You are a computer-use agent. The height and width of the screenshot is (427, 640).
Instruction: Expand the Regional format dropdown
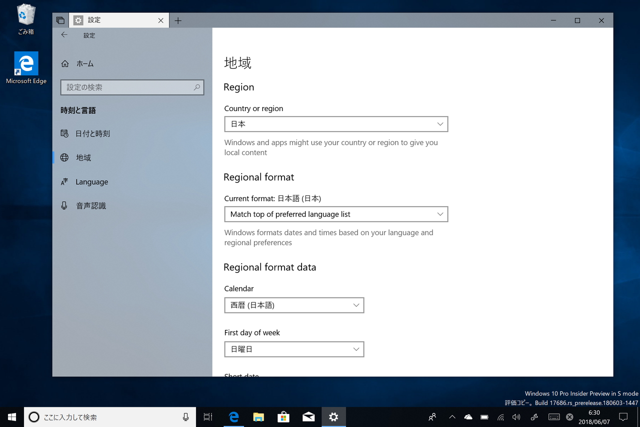coord(336,214)
